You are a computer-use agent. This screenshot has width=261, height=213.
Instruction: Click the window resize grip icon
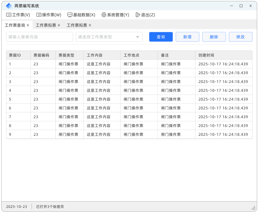[x=253, y=208]
